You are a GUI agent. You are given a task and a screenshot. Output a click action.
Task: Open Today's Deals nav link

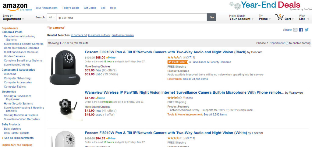71,8
